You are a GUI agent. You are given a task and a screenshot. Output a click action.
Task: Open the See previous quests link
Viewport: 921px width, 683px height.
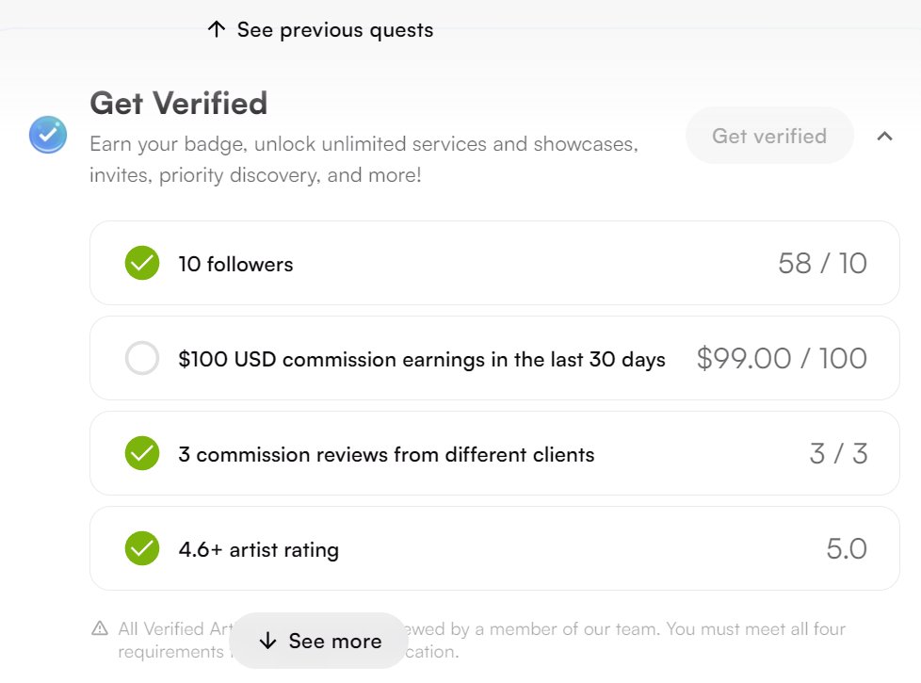click(334, 30)
